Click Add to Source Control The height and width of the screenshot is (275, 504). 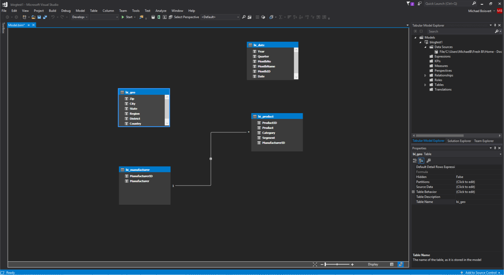[481, 273]
